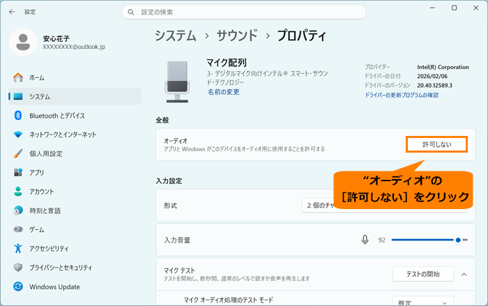Click XXXXXXXX@outlook.jp account email
The height and width of the screenshot is (306, 488).
click(x=74, y=47)
